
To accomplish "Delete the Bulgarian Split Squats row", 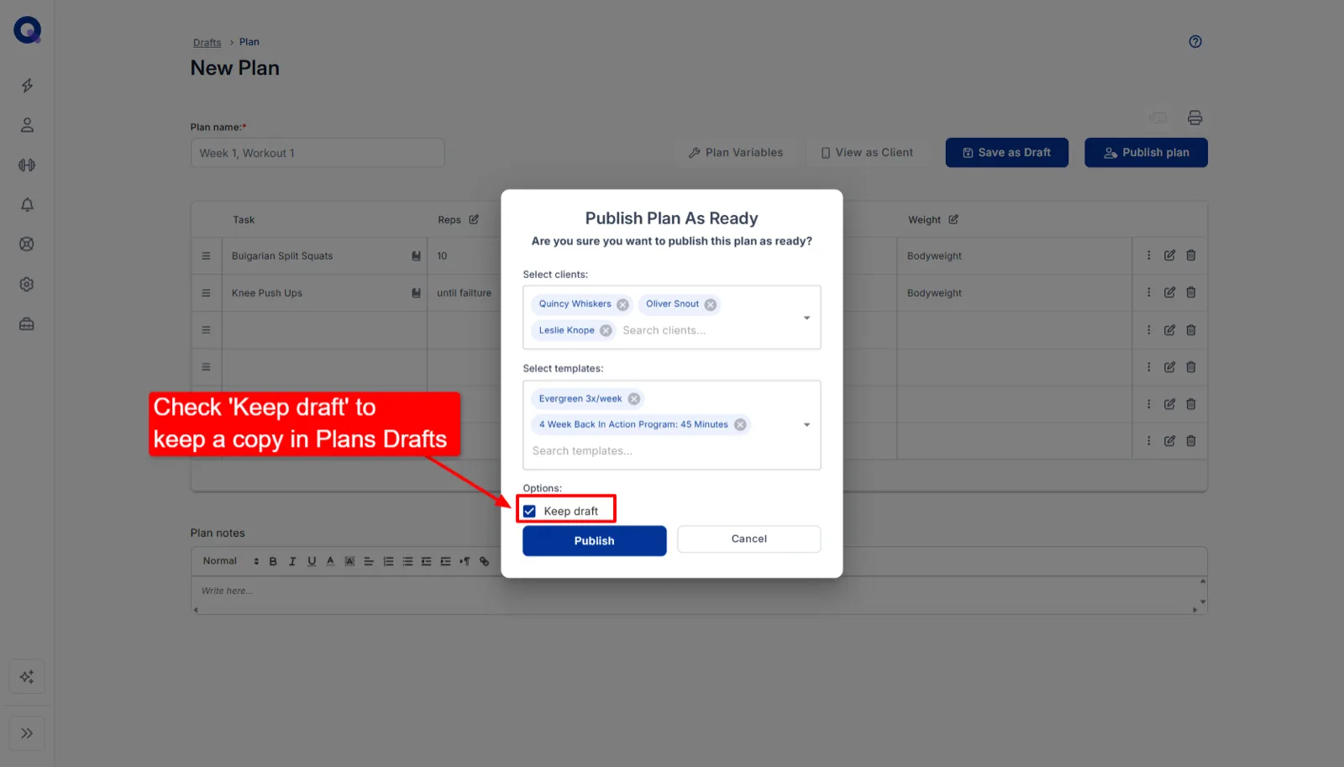I will pyautogui.click(x=1191, y=255).
